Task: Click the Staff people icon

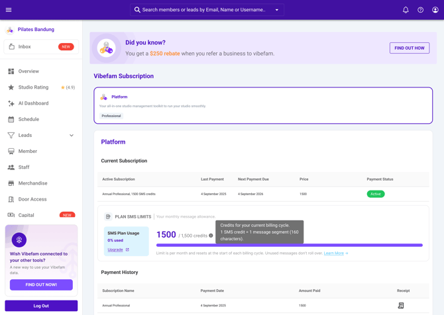Action: tap(11, 167)
